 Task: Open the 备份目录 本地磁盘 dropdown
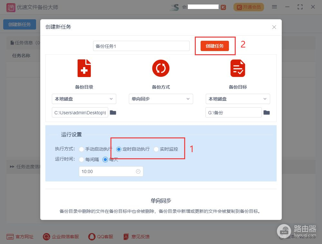tap(84, 99)
